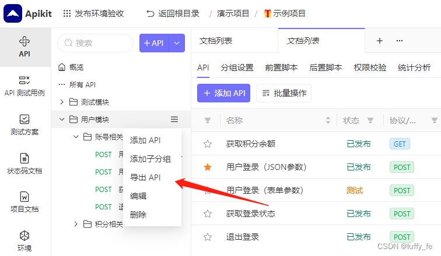Select 添加 API from context menu
441x256 pixels.
click(x=152, y=140)
